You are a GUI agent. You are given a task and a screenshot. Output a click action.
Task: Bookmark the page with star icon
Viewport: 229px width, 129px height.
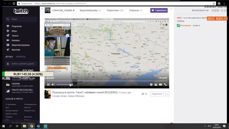(214, 4)
